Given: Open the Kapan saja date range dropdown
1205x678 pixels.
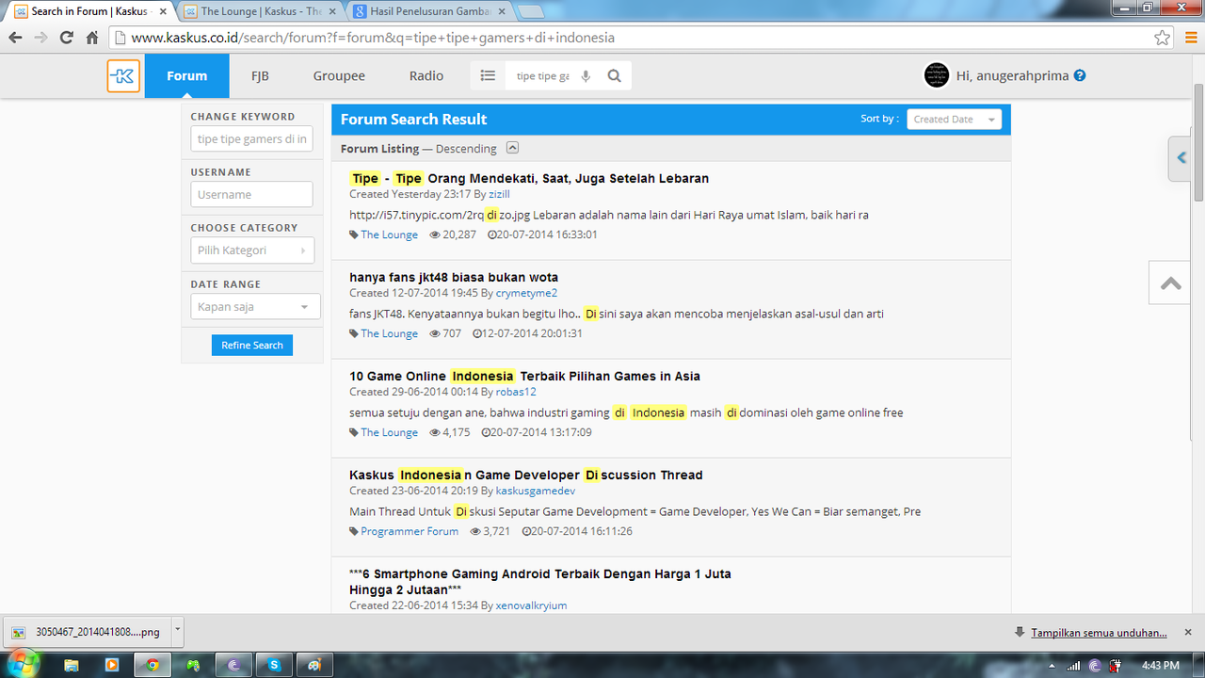Looking at the screenshot, I should (255, 307).
